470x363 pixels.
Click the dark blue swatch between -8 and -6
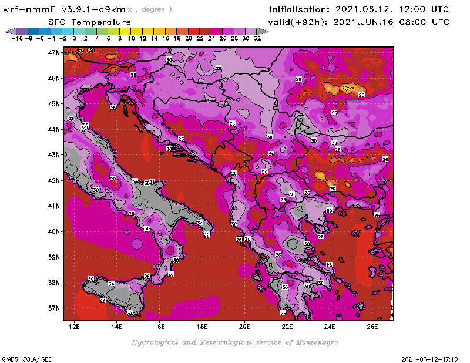pos(33,31)
